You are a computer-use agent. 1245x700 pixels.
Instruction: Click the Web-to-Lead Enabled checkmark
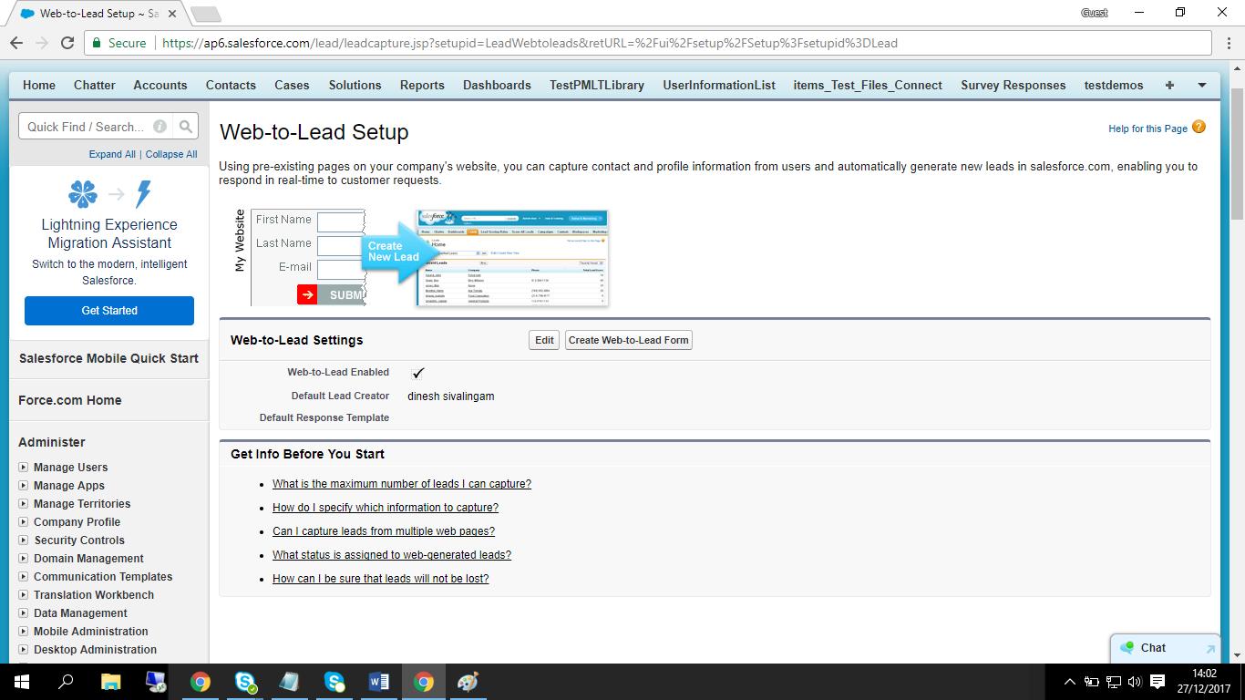[x=417, y=373]
